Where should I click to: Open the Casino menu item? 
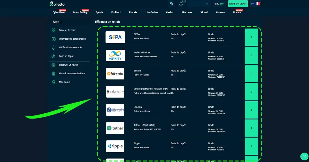(170, 12)
